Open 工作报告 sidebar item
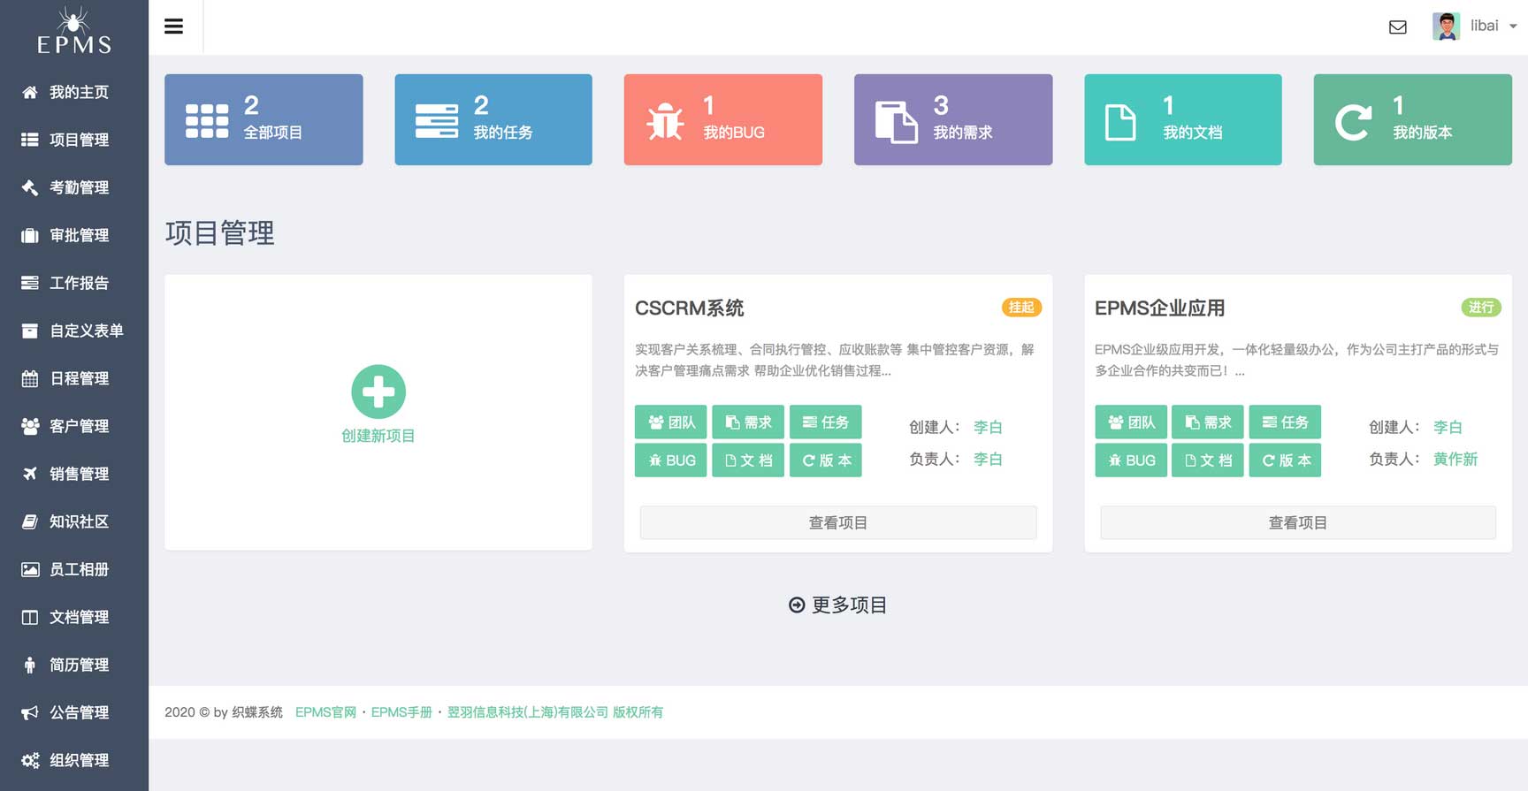 tap(74, 283)
